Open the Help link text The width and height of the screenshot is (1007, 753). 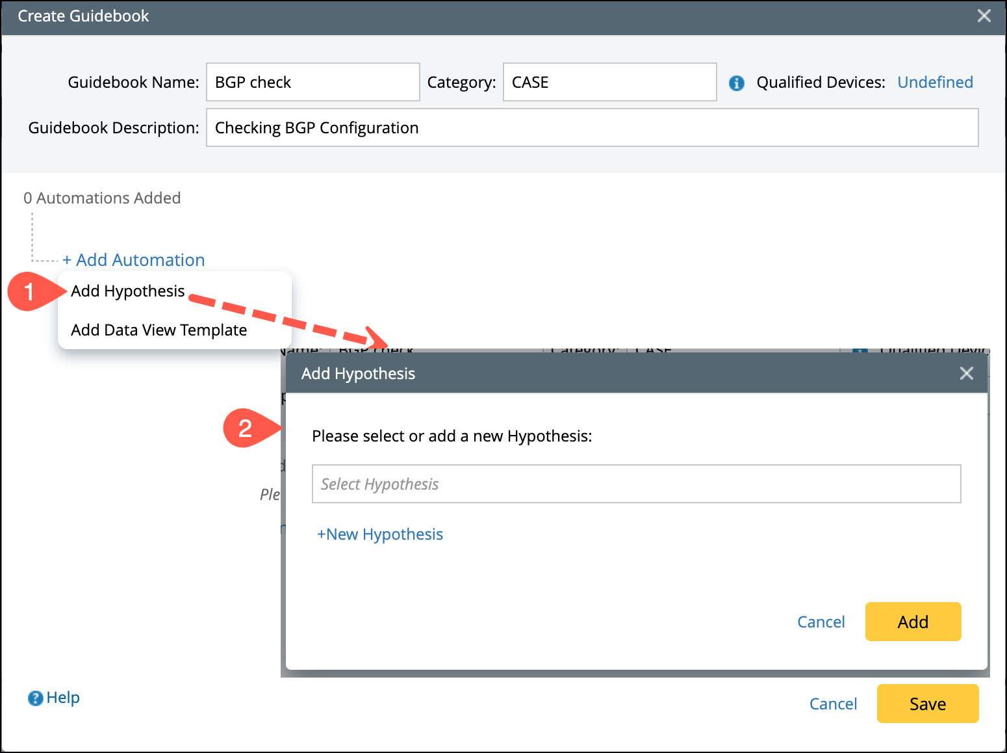click(63, 698)
